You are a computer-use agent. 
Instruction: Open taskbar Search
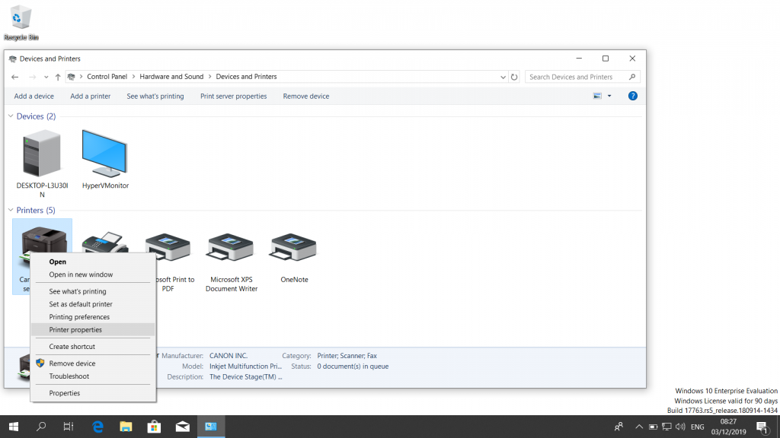[41, 427]
